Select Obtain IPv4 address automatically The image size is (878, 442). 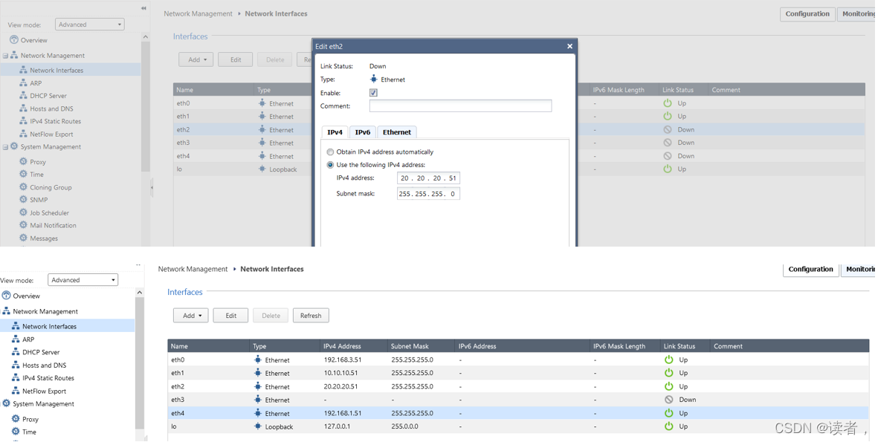tap(330, 152)
